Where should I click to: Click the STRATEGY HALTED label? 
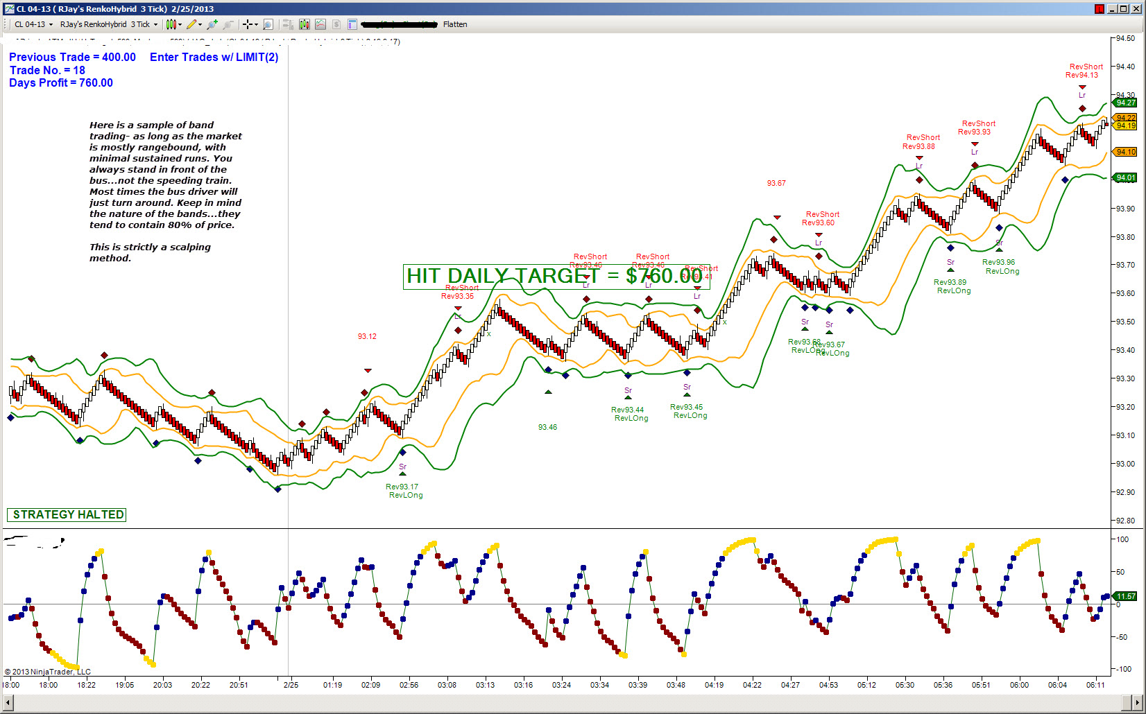point(67,514)
